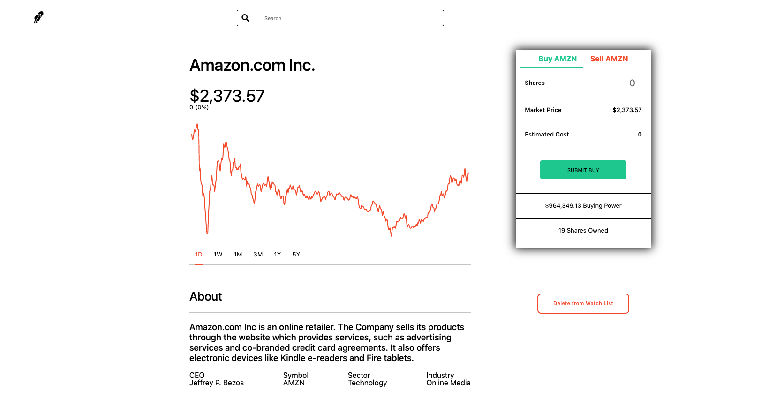Switch to the Buy AMZN tab
Image resolution: width=761 pixels, height=407 pixels.
(x=557, y=59)
